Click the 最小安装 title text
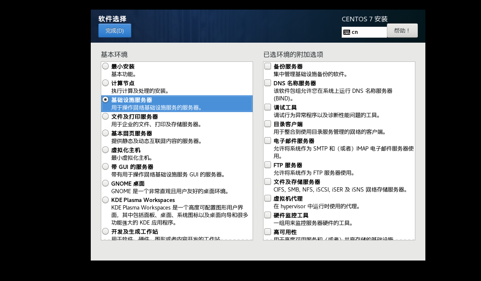The width and height of the screenshot is (481, 281). point(123,66)
